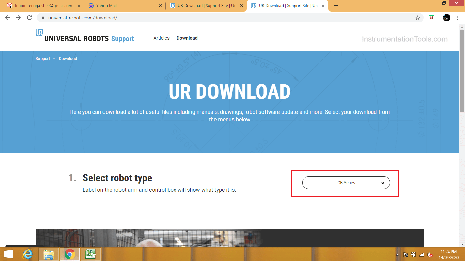Open File Explorer from taskbar
The height and width of the screenshot is (261, 465).
[49, 254]
